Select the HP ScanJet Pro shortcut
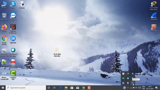Viewport: 160px width, 90px height. click(x=4, y=52)
